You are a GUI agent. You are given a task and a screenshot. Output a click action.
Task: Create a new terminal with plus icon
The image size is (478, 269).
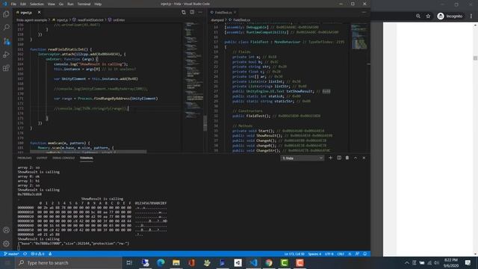pyautogui.click(x=330, y=158)
